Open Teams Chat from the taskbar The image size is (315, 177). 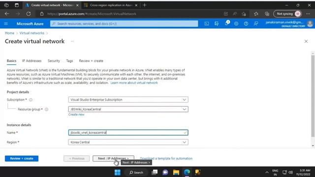[x=165, y=172]
